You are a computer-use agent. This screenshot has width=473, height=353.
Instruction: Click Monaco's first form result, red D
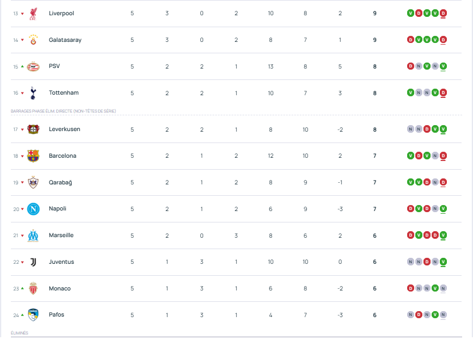(410, 288)
